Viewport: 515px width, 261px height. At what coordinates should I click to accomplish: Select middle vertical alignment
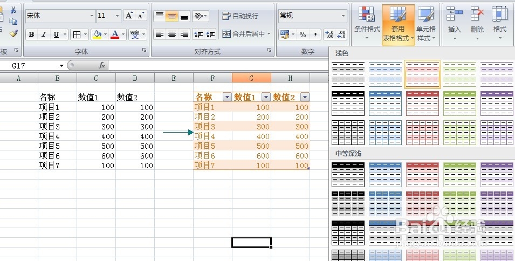[x=172, y=16]
